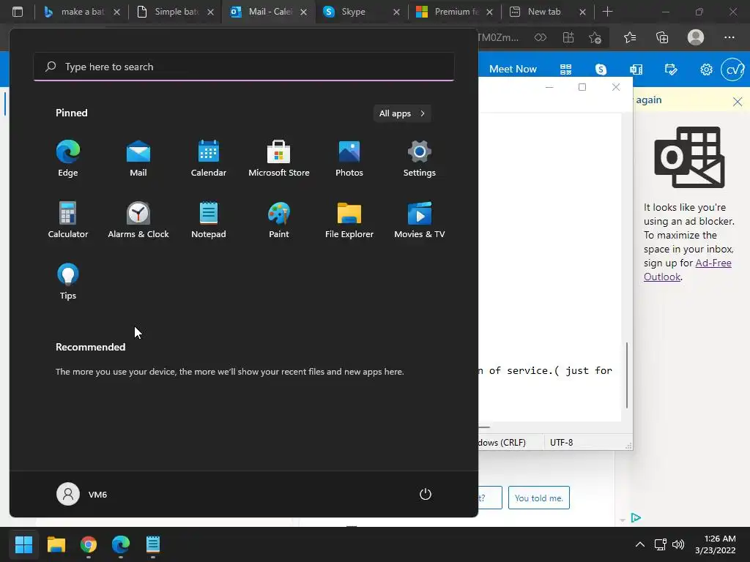Image resolution: width=750 pixels, height=562 pixels.
Task: Open the date and time flyout
Action: coord(715,544)
